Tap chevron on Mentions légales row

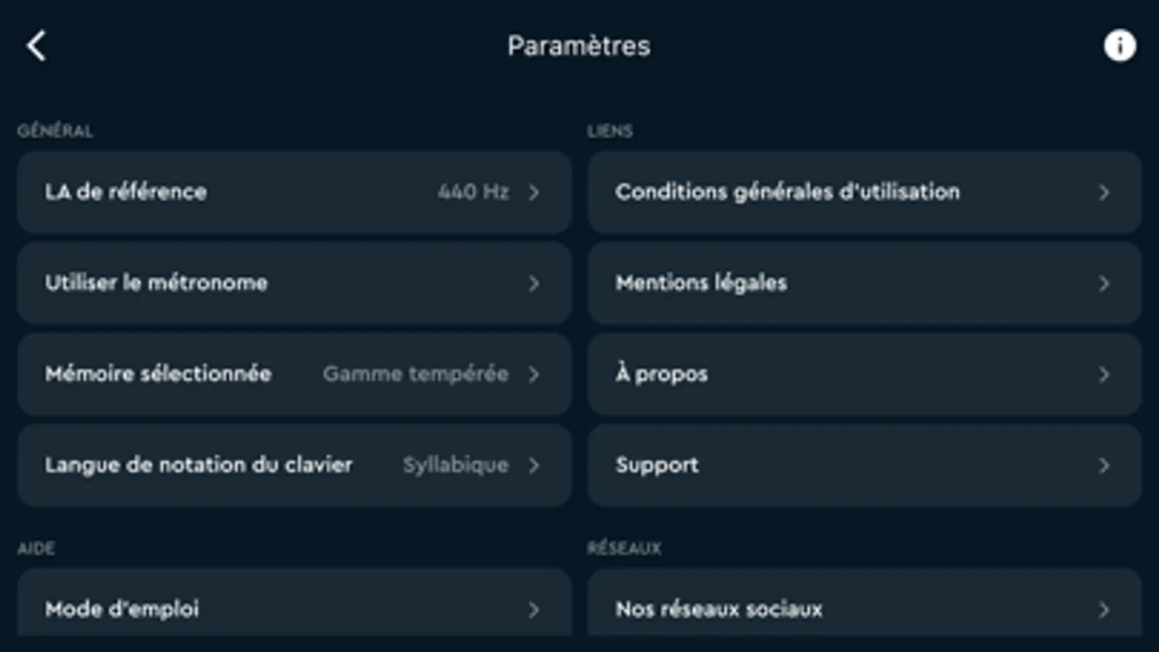1104,283
